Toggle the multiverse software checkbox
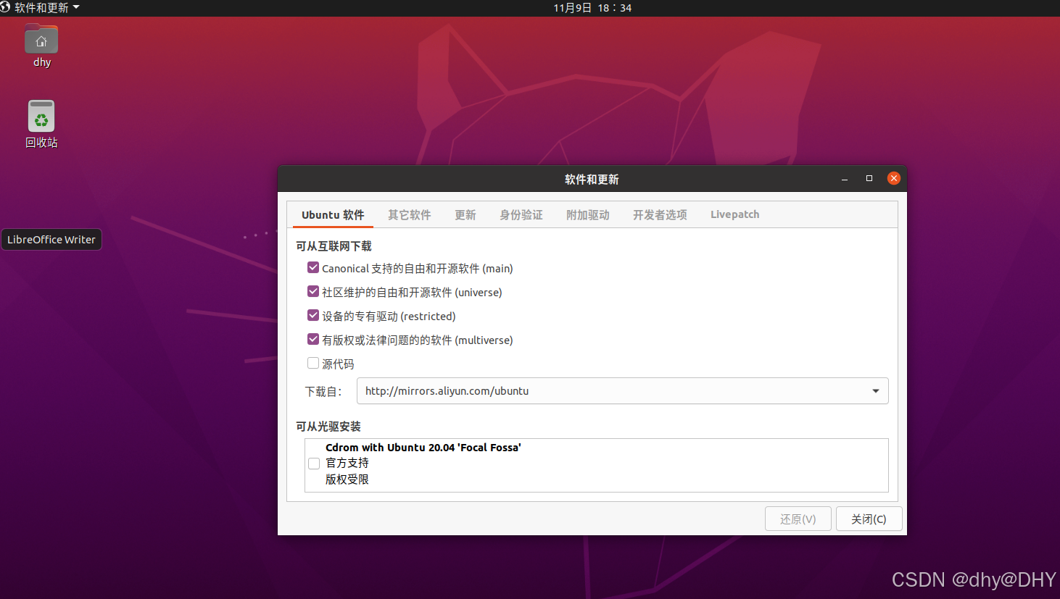Image resolution: width=1060 pixels, height=599 pixels. tap(313, 340)
